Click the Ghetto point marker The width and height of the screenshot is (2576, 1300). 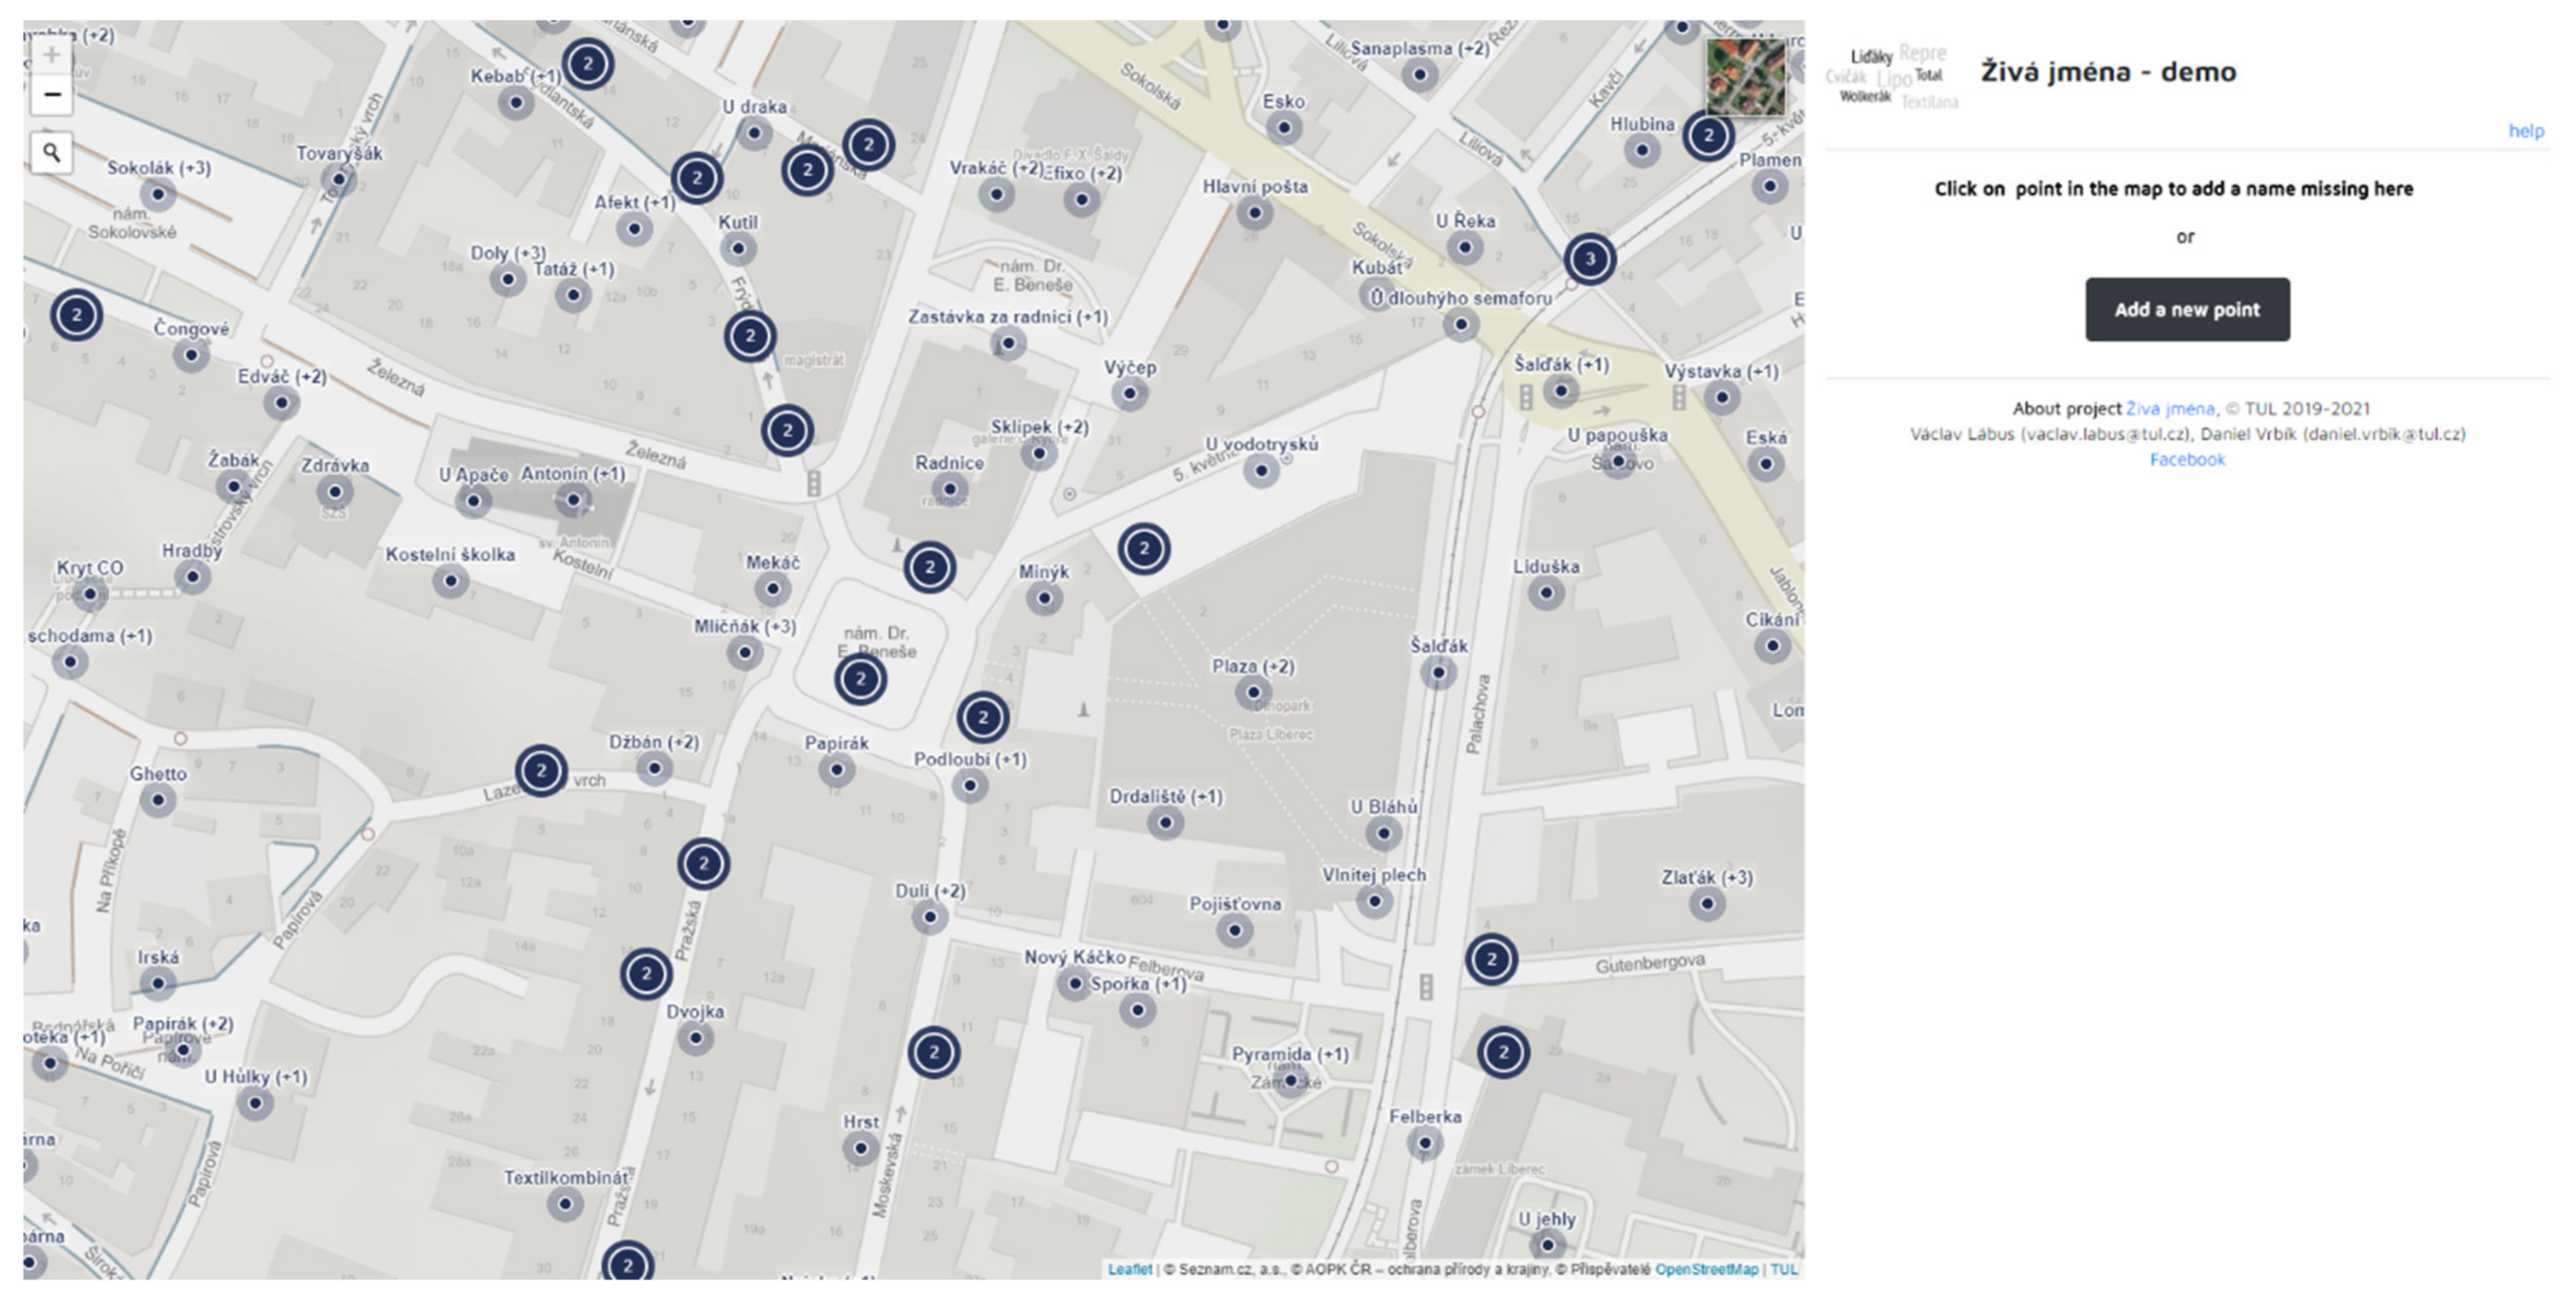[x=158, y=800]
